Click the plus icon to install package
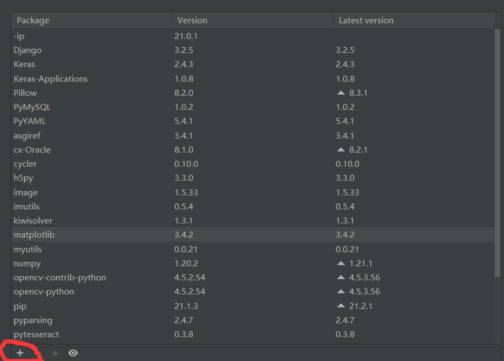This screenshot has width=504, height=361. click(20, 353)
